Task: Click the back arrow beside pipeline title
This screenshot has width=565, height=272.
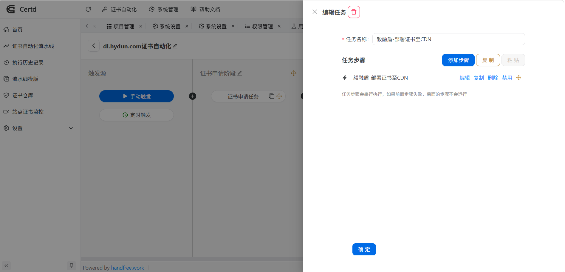Action: pos(94,46)
